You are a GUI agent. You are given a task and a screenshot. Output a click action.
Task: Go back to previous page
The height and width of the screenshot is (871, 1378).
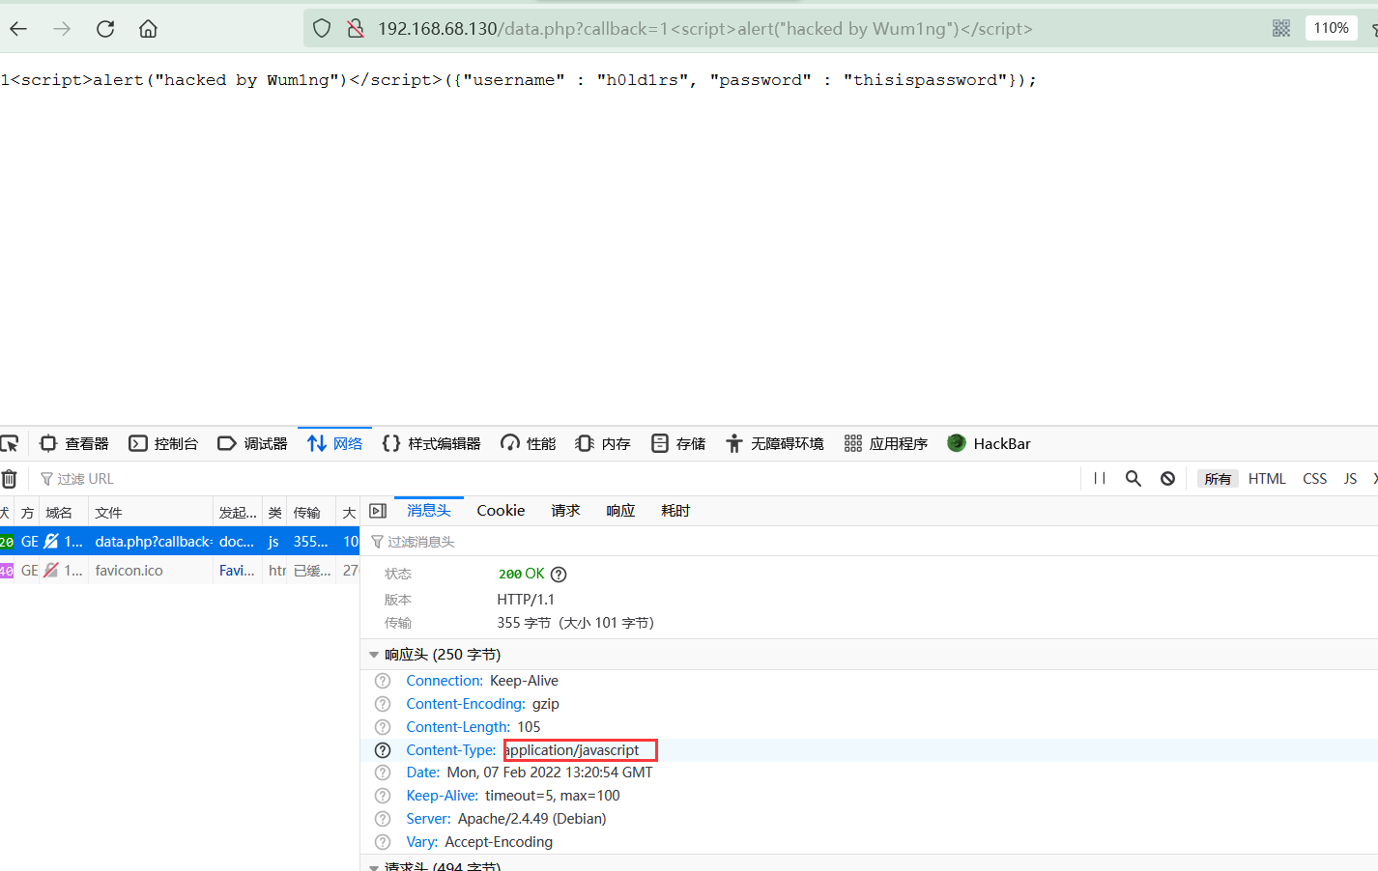pyautogui.click(x=18, y=29)
